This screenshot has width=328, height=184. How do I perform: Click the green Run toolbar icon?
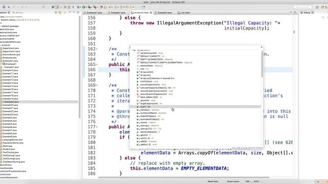coord(84,7)
